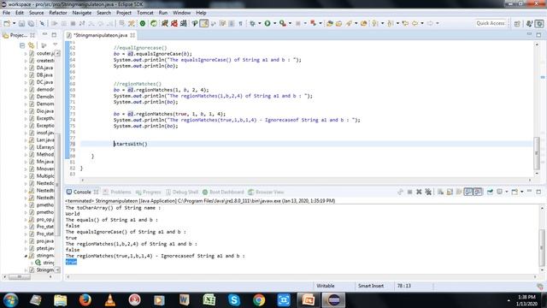Open the Run button dropdown arrow
The image size is (547, 308).
tap(274, 23)
